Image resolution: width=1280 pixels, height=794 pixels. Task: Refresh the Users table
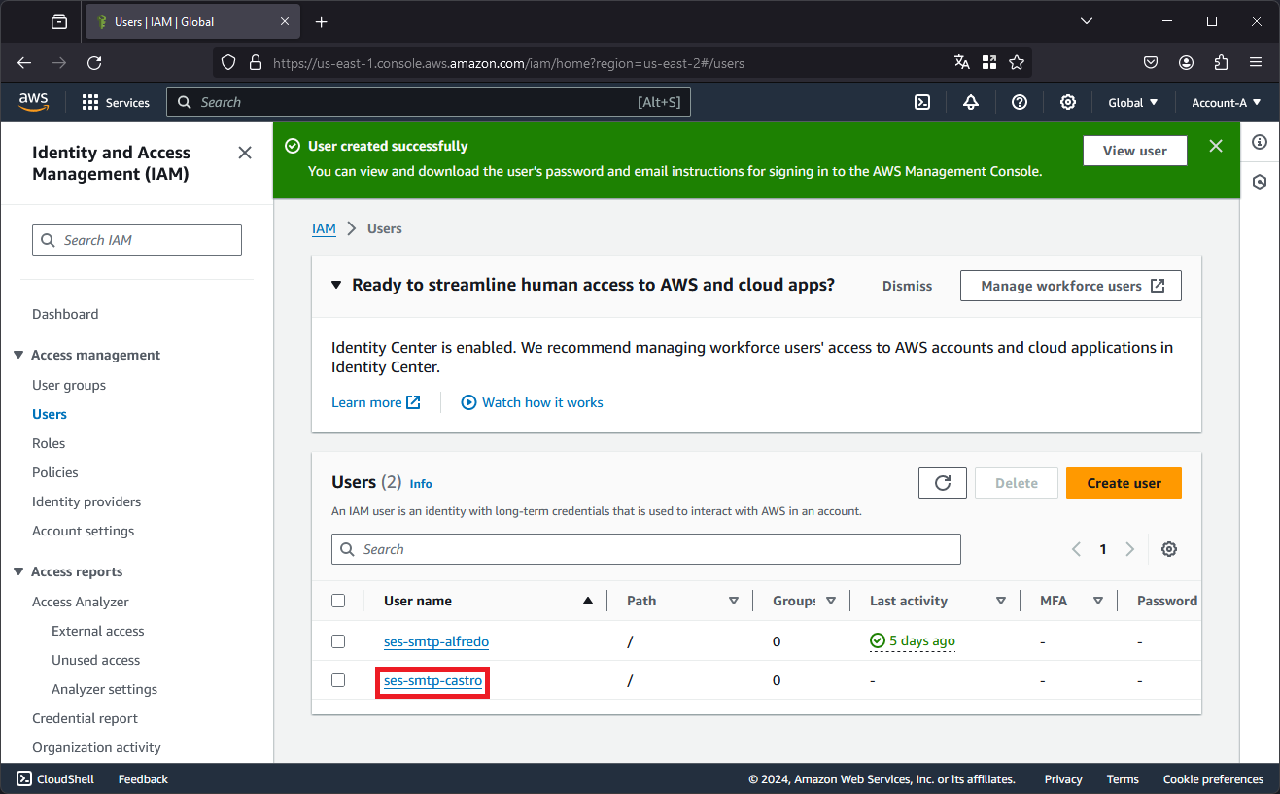point(943,483)
